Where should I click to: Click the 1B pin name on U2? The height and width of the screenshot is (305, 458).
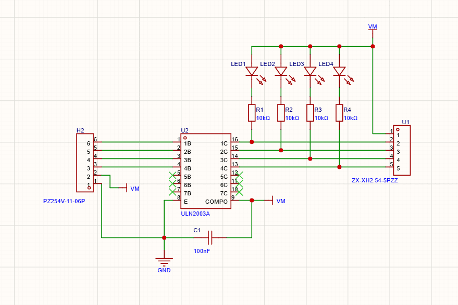(x=188, y=143)
